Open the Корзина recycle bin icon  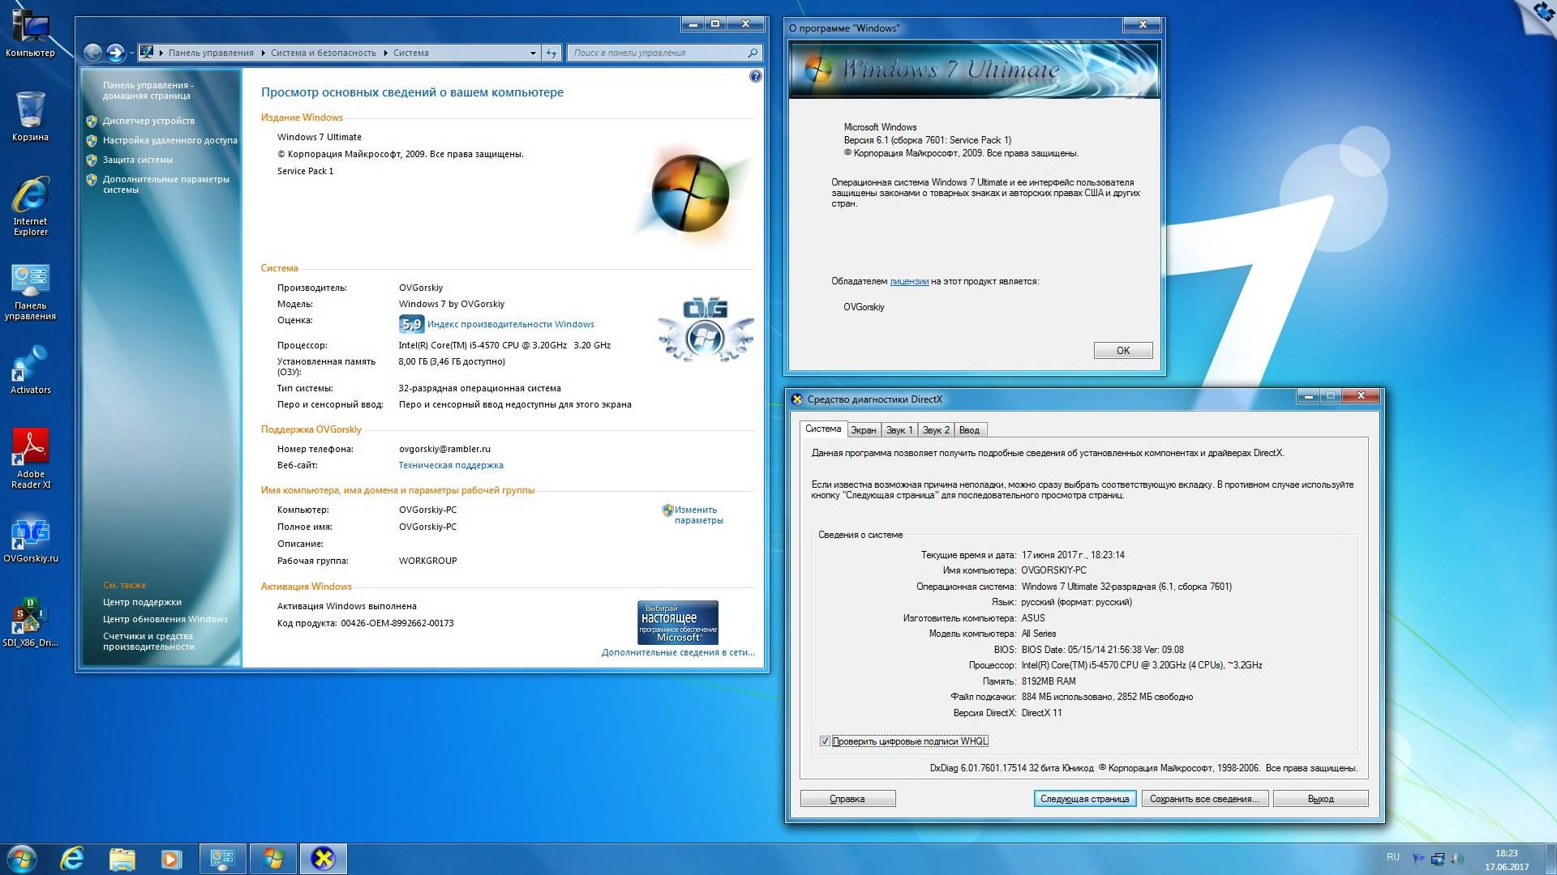(x=30, y=116)
